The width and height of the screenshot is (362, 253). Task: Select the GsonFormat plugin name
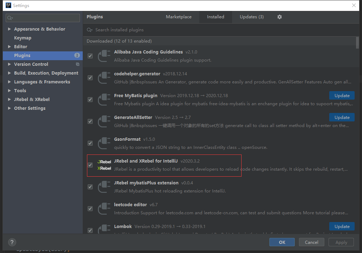tap(127, 139)
